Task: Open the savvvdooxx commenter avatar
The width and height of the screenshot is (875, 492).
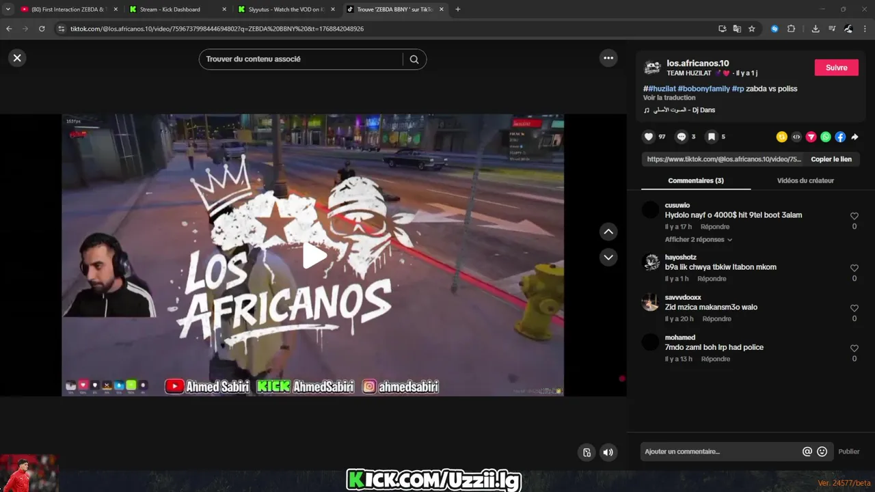Action: pos(651,303)
